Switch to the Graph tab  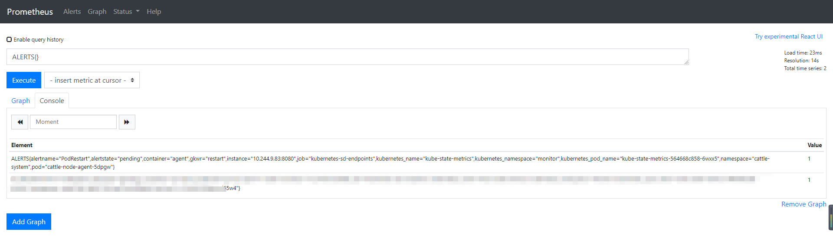(x=20, y=100)
